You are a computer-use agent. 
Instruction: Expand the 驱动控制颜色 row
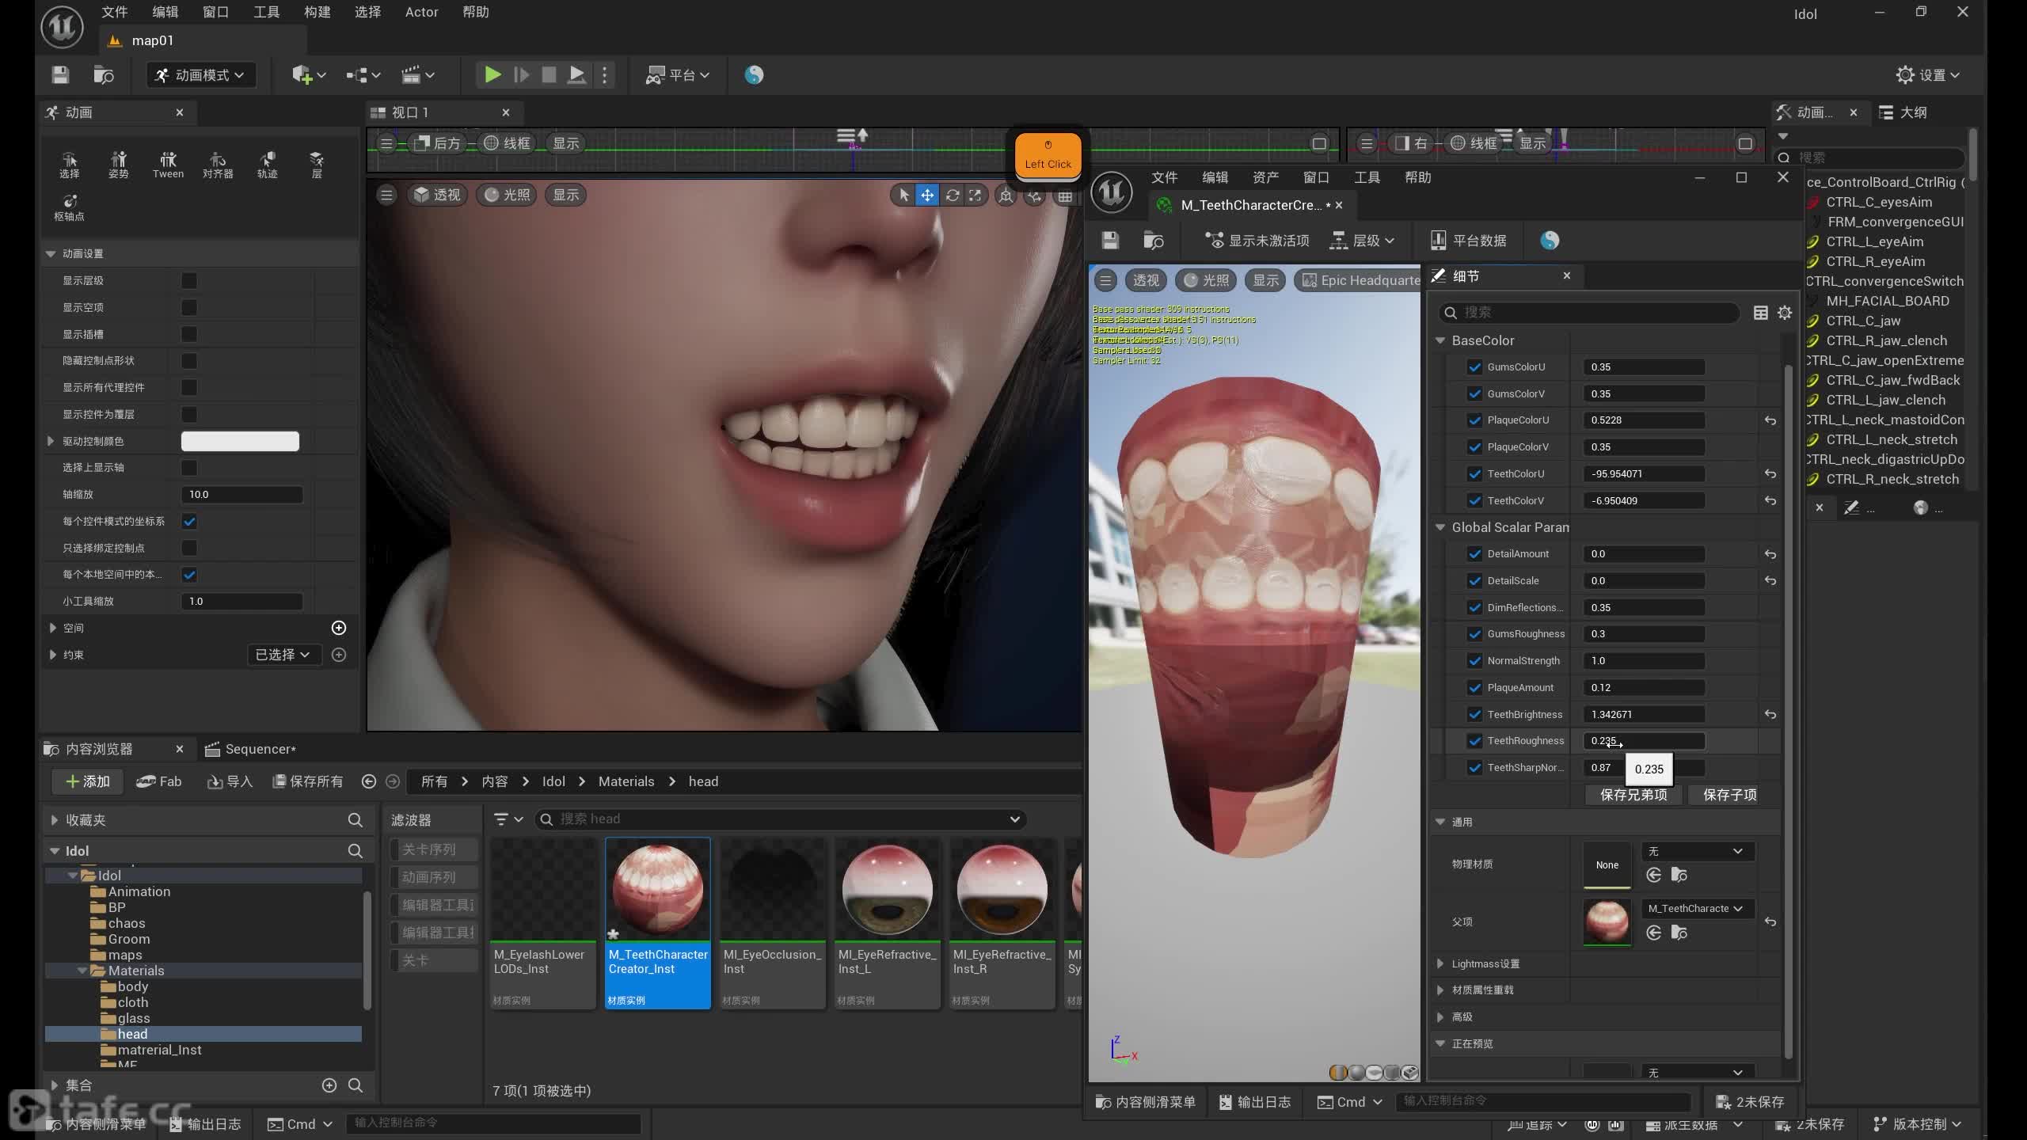[51, 441]
